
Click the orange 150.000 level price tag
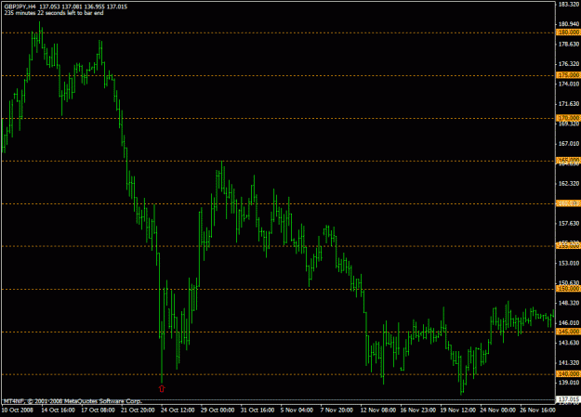click(568, 289)
